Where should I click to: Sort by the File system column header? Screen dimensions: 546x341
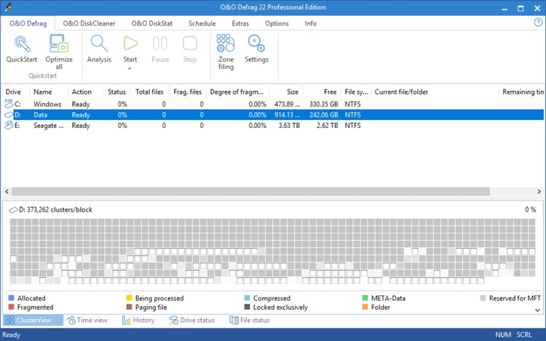click(x=356, y=92)
